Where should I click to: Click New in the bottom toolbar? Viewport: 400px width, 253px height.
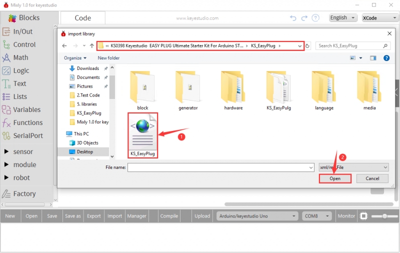pyautogui.click(x=10, y=216)
